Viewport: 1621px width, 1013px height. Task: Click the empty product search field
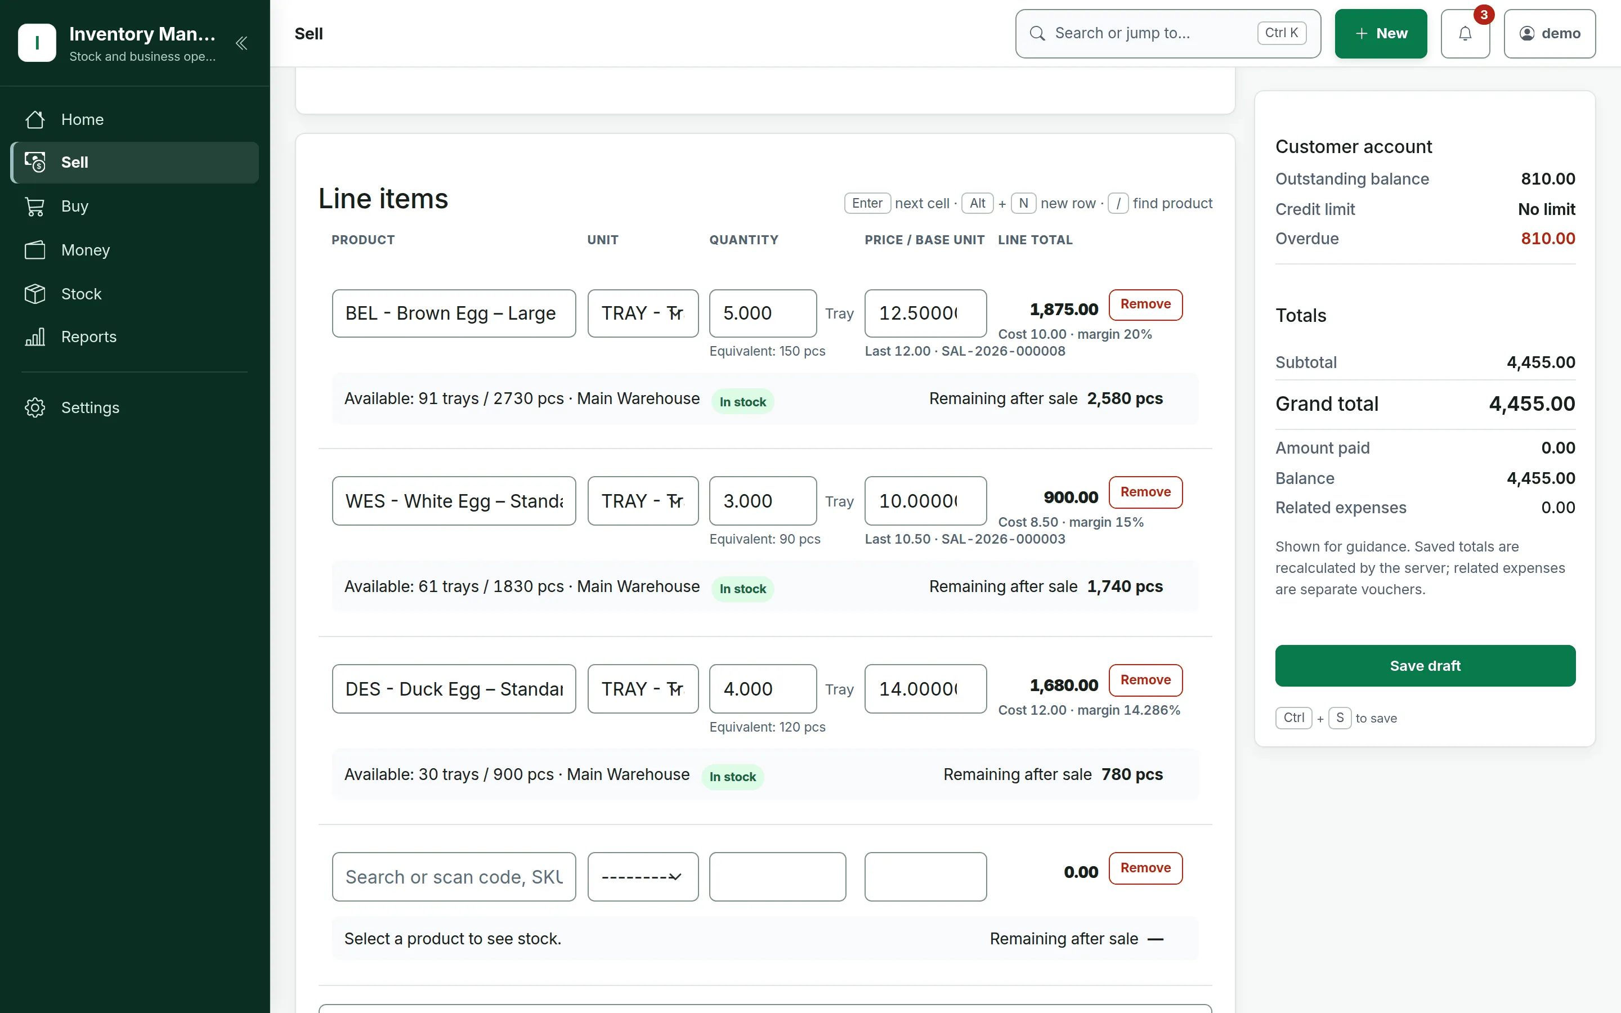click(454, 877)
